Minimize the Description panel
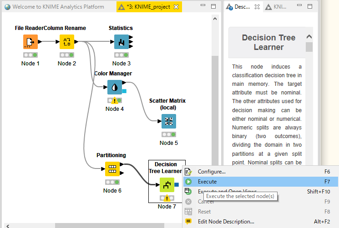Image resolution: width=339 pixels, height=228 pixels. [299, 5]
